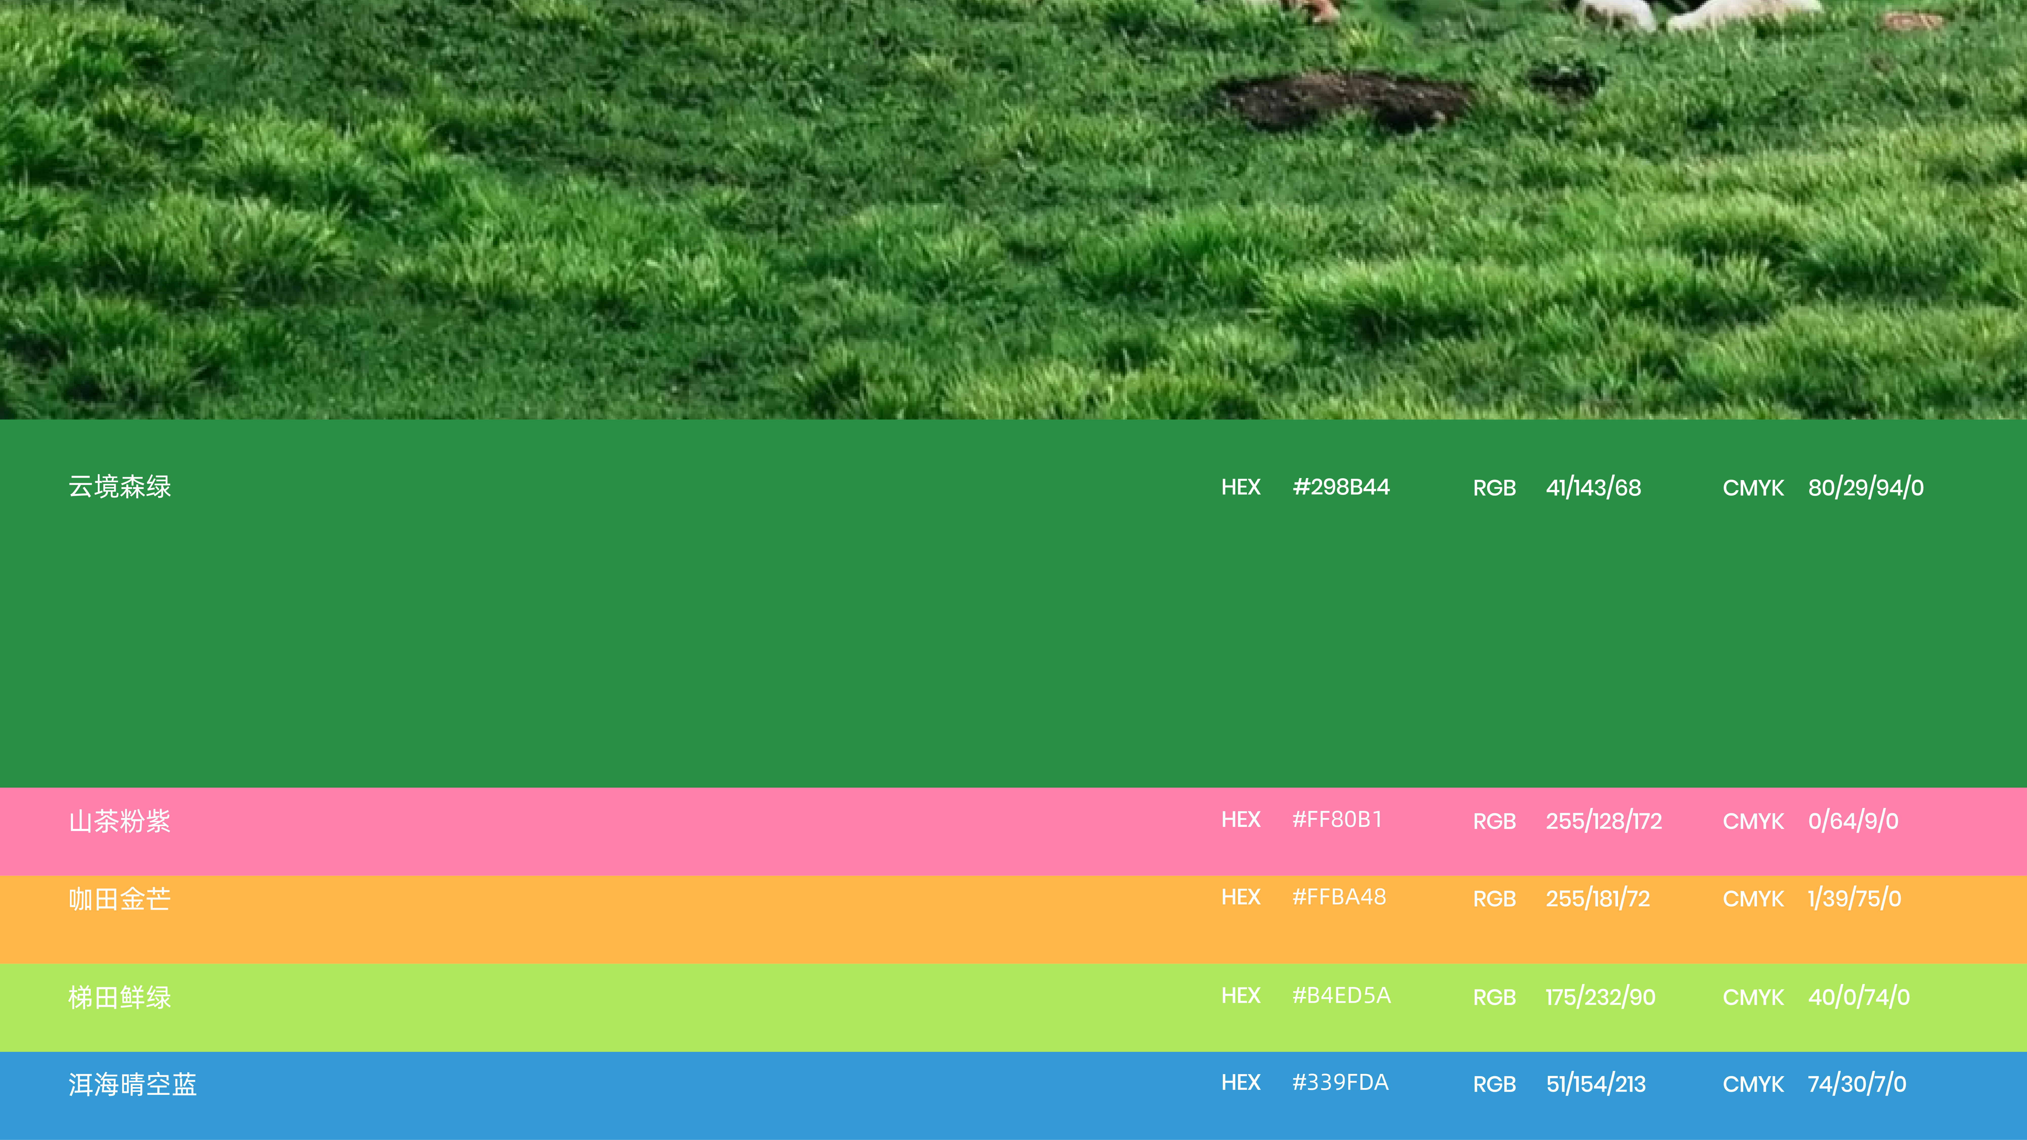This screenshot has width=2027, height=1140.
Task: Select the 洱海晴空蓝 blue color label
Action: 132,1084
